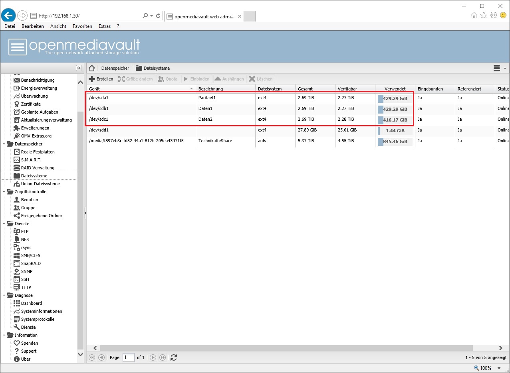The width and height of the screenshot is (510, 373).
Task: Click the TFTP service icon
Action: coord(17,287)
